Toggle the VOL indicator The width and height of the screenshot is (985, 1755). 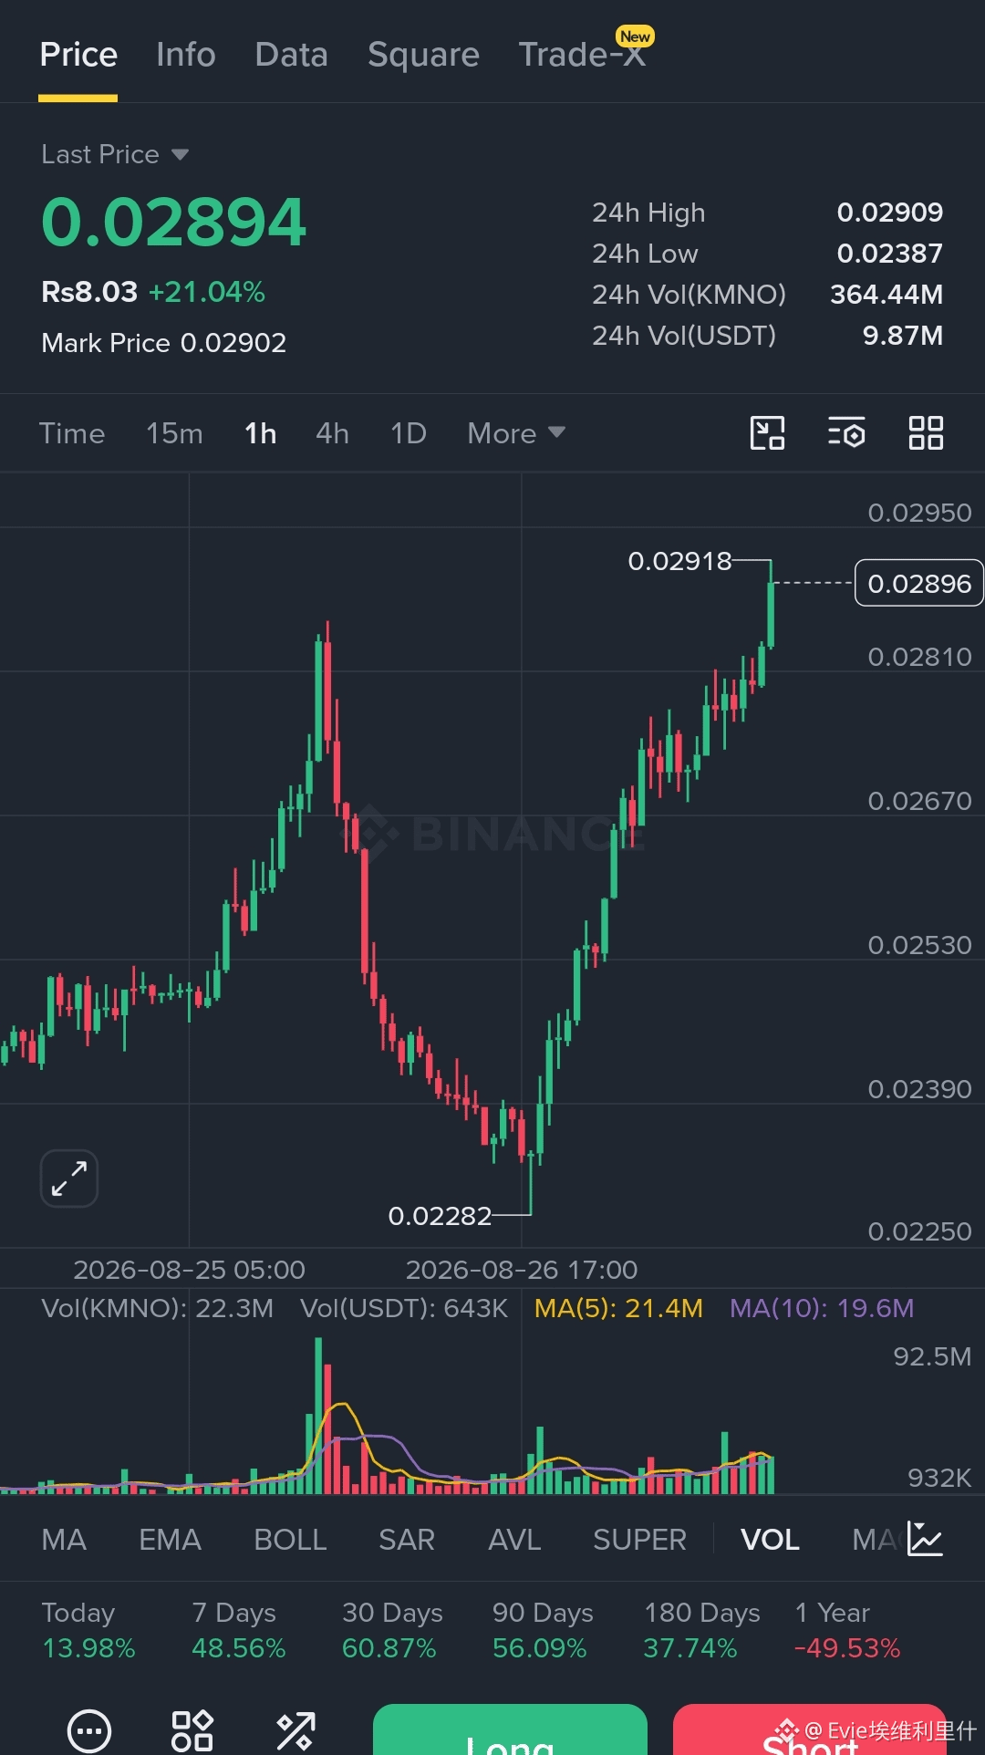coord(770,1540)
